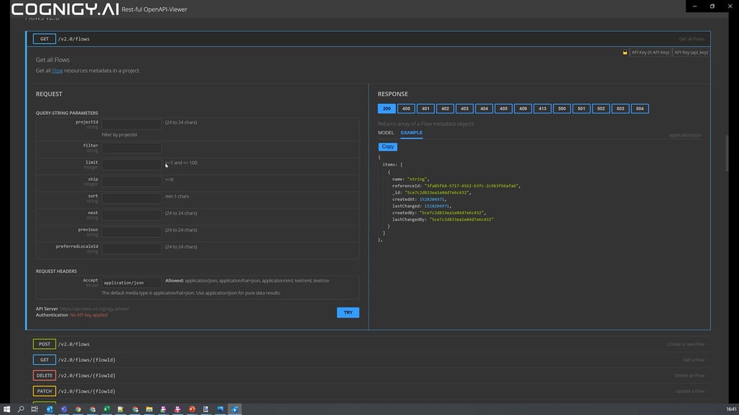This screenshot has height=415, width=739.
Task: Select the 500 response code
Action: pos(562,108)
